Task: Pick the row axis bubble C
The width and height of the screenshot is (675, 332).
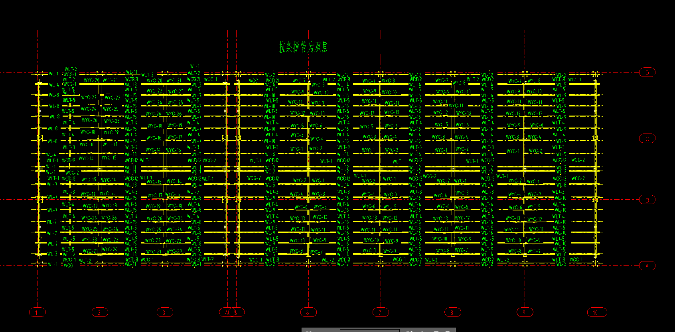Action: click(647, 139)
